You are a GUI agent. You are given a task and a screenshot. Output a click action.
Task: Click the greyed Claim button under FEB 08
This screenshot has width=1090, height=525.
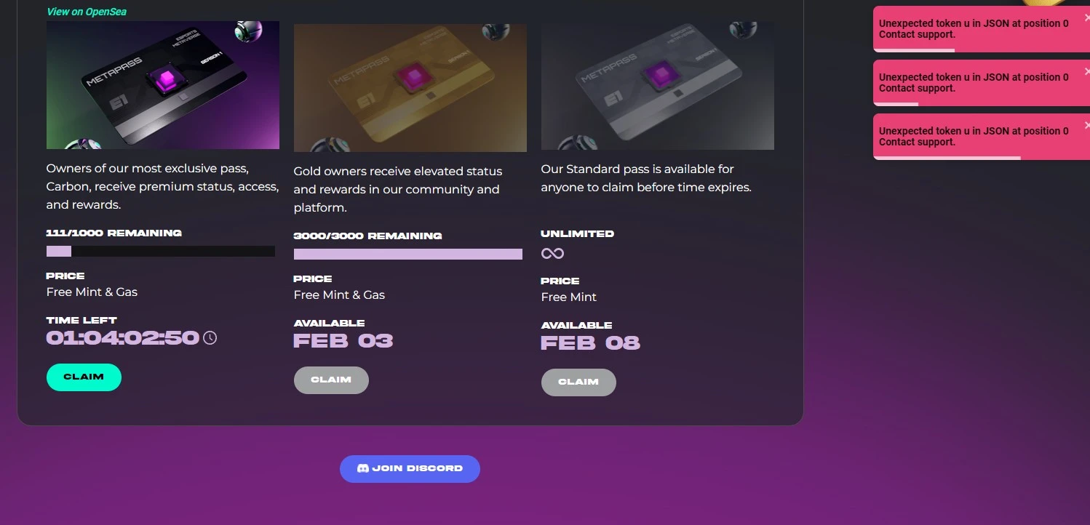click(x=578, y=382)
